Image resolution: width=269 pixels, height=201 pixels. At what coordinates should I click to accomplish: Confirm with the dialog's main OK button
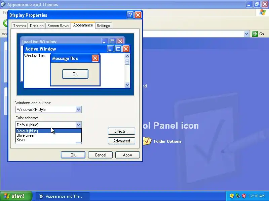(73, 155)
